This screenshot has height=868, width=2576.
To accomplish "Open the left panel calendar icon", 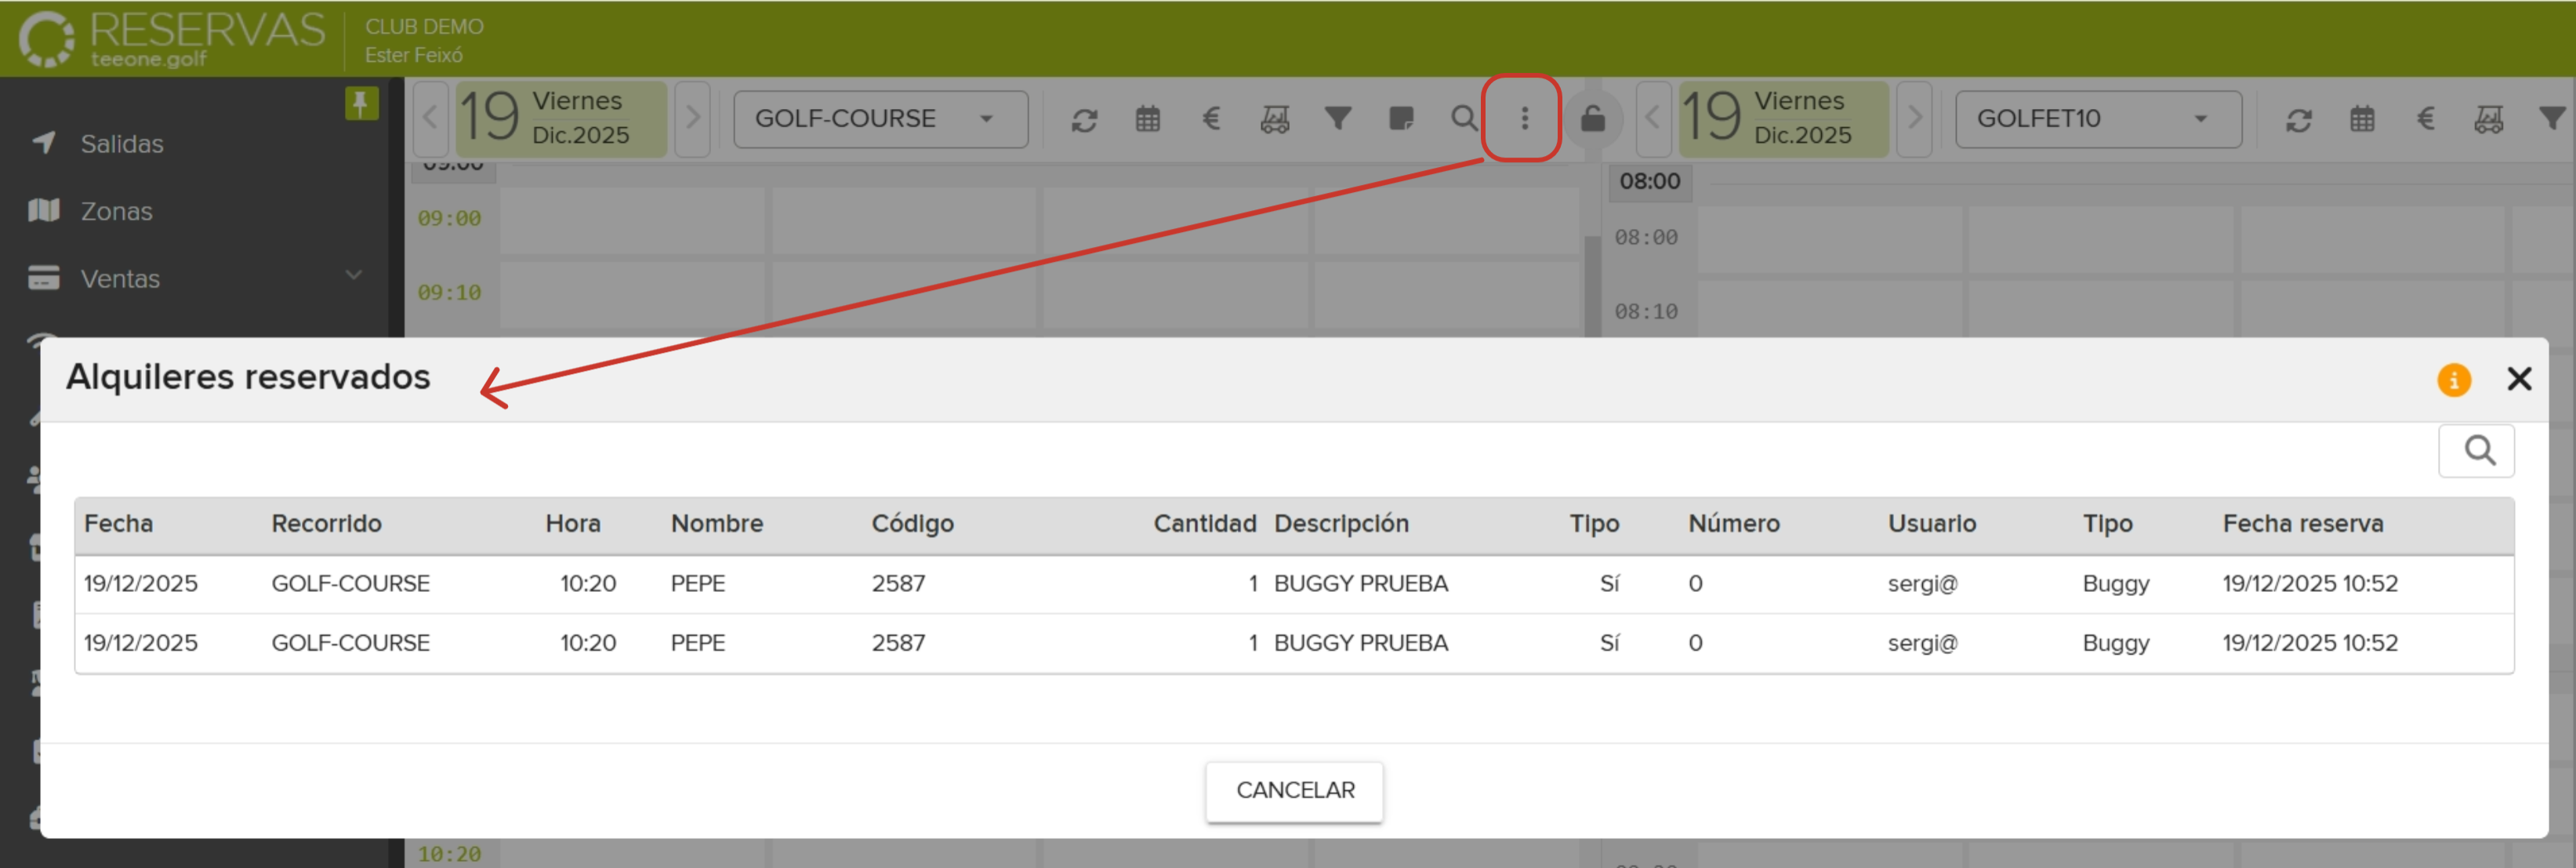I will (1148, 120).
